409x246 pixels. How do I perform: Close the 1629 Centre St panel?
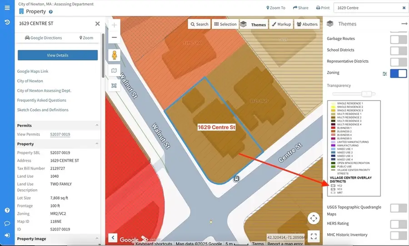coord(97,24)
